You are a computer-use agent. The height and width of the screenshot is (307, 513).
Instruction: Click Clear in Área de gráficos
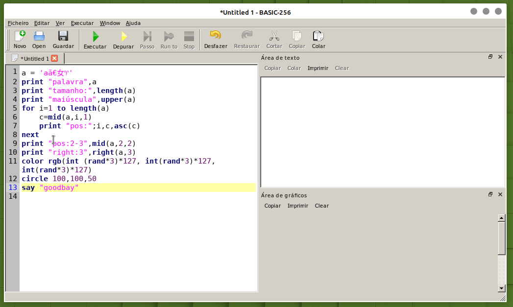pos(321,206)
